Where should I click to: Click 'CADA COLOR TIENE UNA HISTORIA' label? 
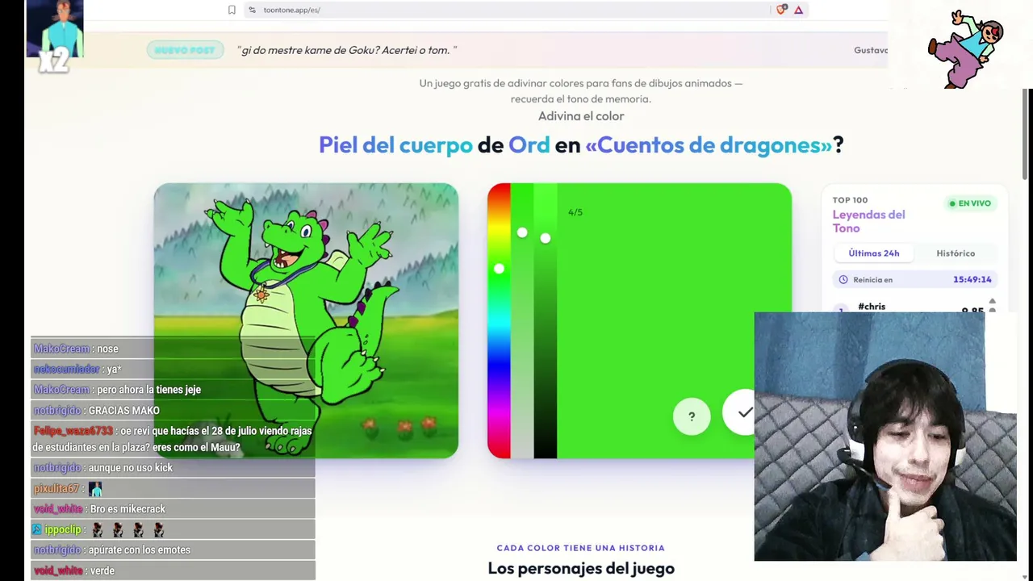point(581,548)
